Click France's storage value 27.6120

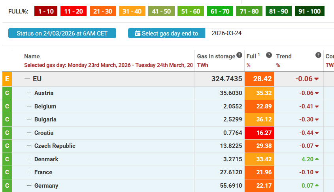tap(231, 172)
